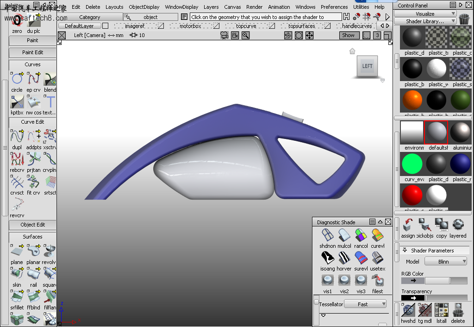Image resolution: width=474 pixels, height=327 pixels.
Task: Select the blend curve tool
Action: point(50,79)
